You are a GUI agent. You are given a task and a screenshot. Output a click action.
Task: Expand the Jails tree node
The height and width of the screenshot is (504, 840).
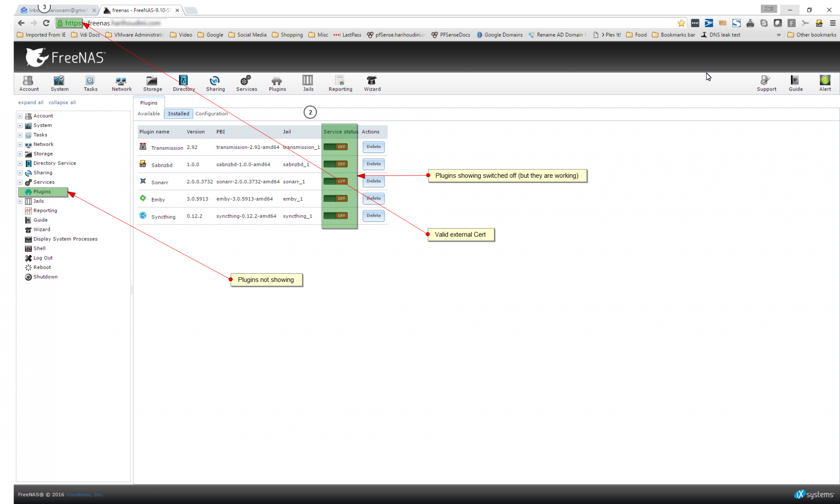point(20,201)
